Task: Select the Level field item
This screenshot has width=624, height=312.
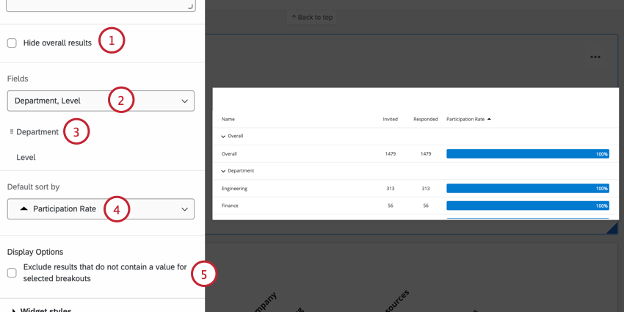Action: 26,157
